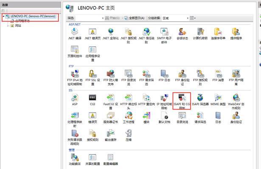Screen dimensions: 261x169
Task: Open 页面和控件 feature
Action: 75,52
